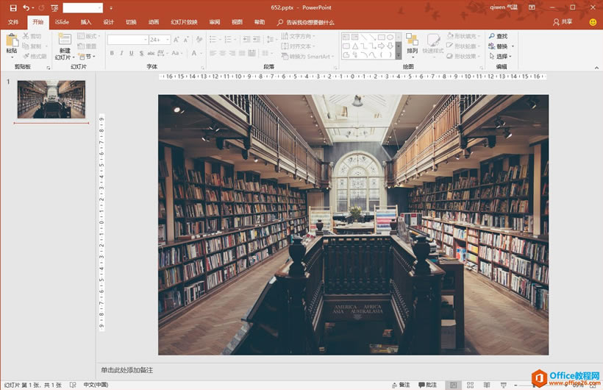This screenshot has height=390, width=603.
Task: Toggle text shadow S button
Action: (141, 53)
